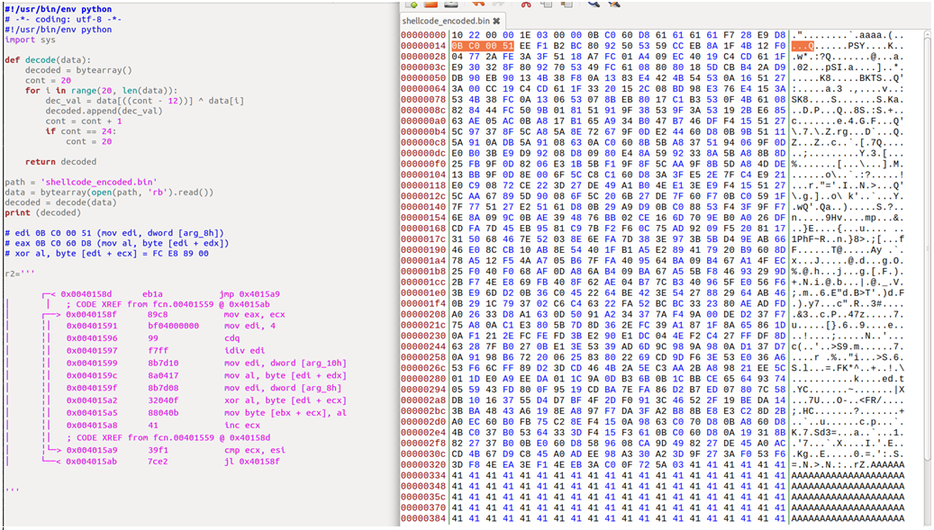Click the 'cdq' instruction line
Viewport: 934px width, 530px height.
[231, 337]
